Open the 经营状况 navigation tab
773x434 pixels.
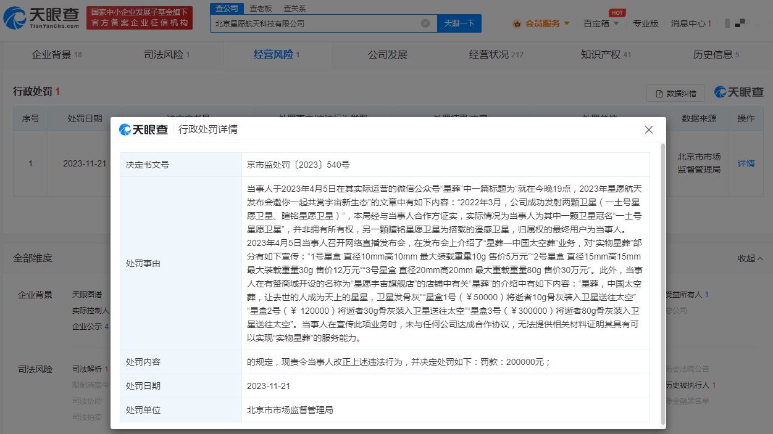pos(496,55)
